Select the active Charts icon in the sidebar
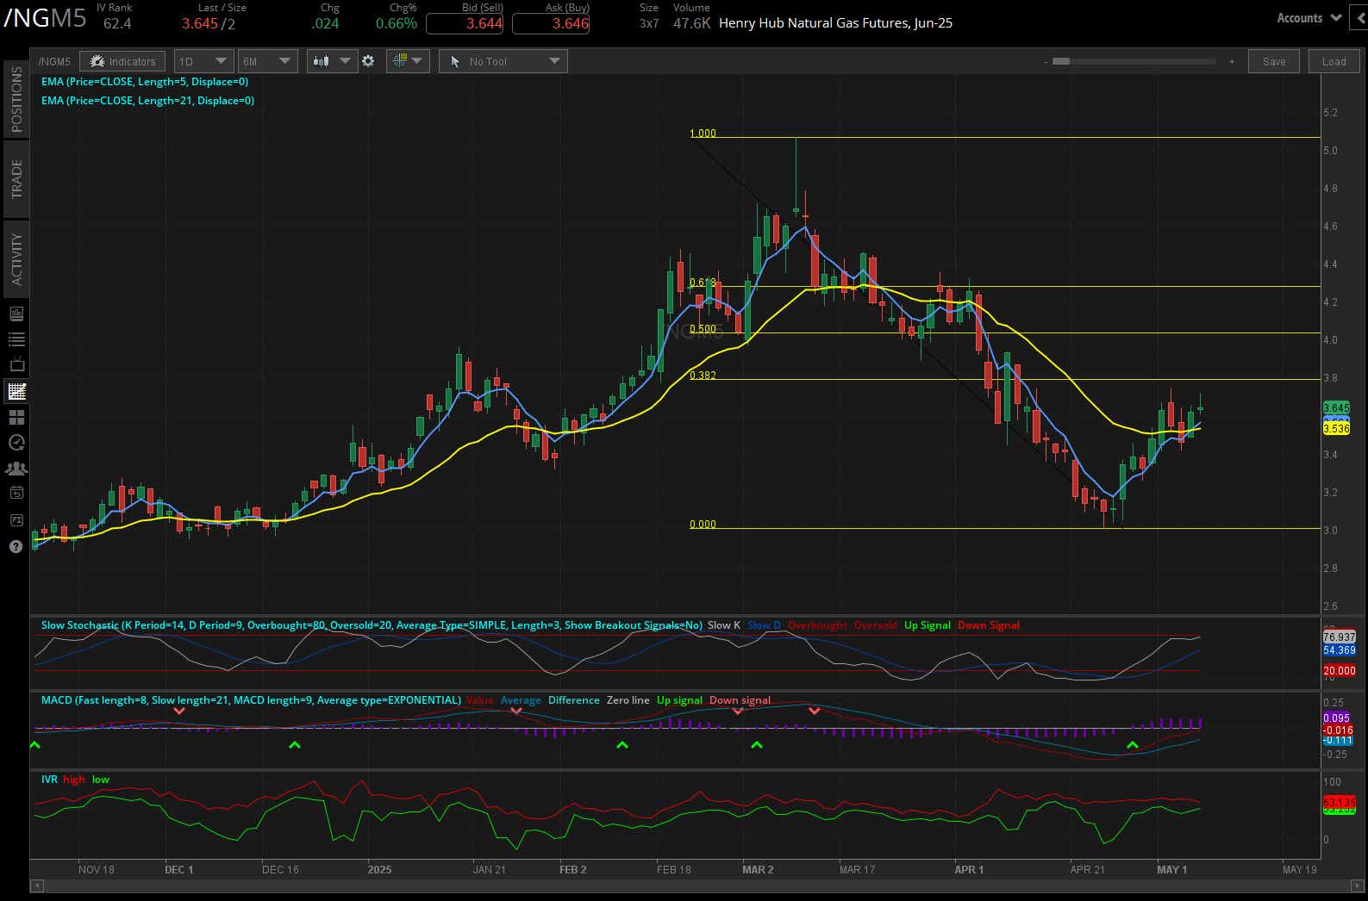This screenshot has height=901, width=1368. (16, 391)
